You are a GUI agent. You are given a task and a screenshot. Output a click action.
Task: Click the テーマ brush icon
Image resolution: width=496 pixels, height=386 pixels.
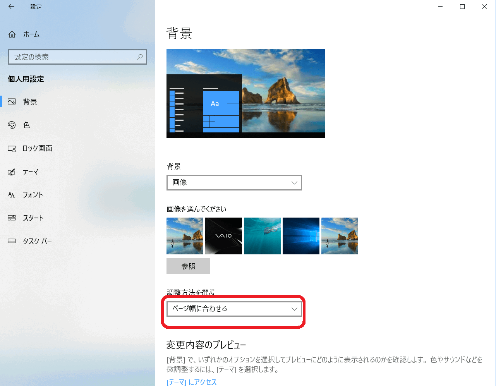pyautogui.click(x=12, y=172)
